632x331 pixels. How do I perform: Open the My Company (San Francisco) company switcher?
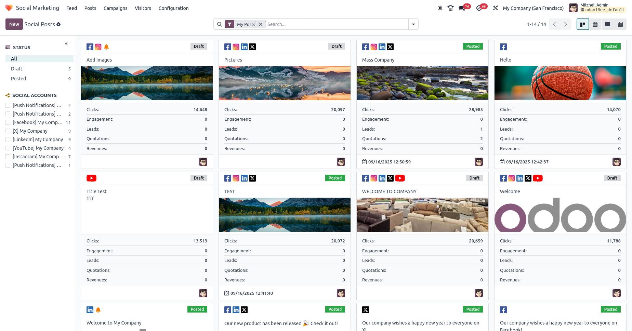[x=533, y=8]
